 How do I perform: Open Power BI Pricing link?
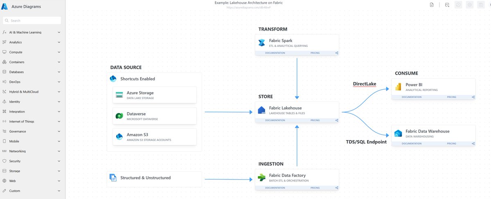[x=451, y=97]
